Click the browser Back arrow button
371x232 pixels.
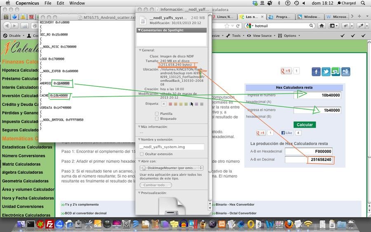(x=7, y=26)
